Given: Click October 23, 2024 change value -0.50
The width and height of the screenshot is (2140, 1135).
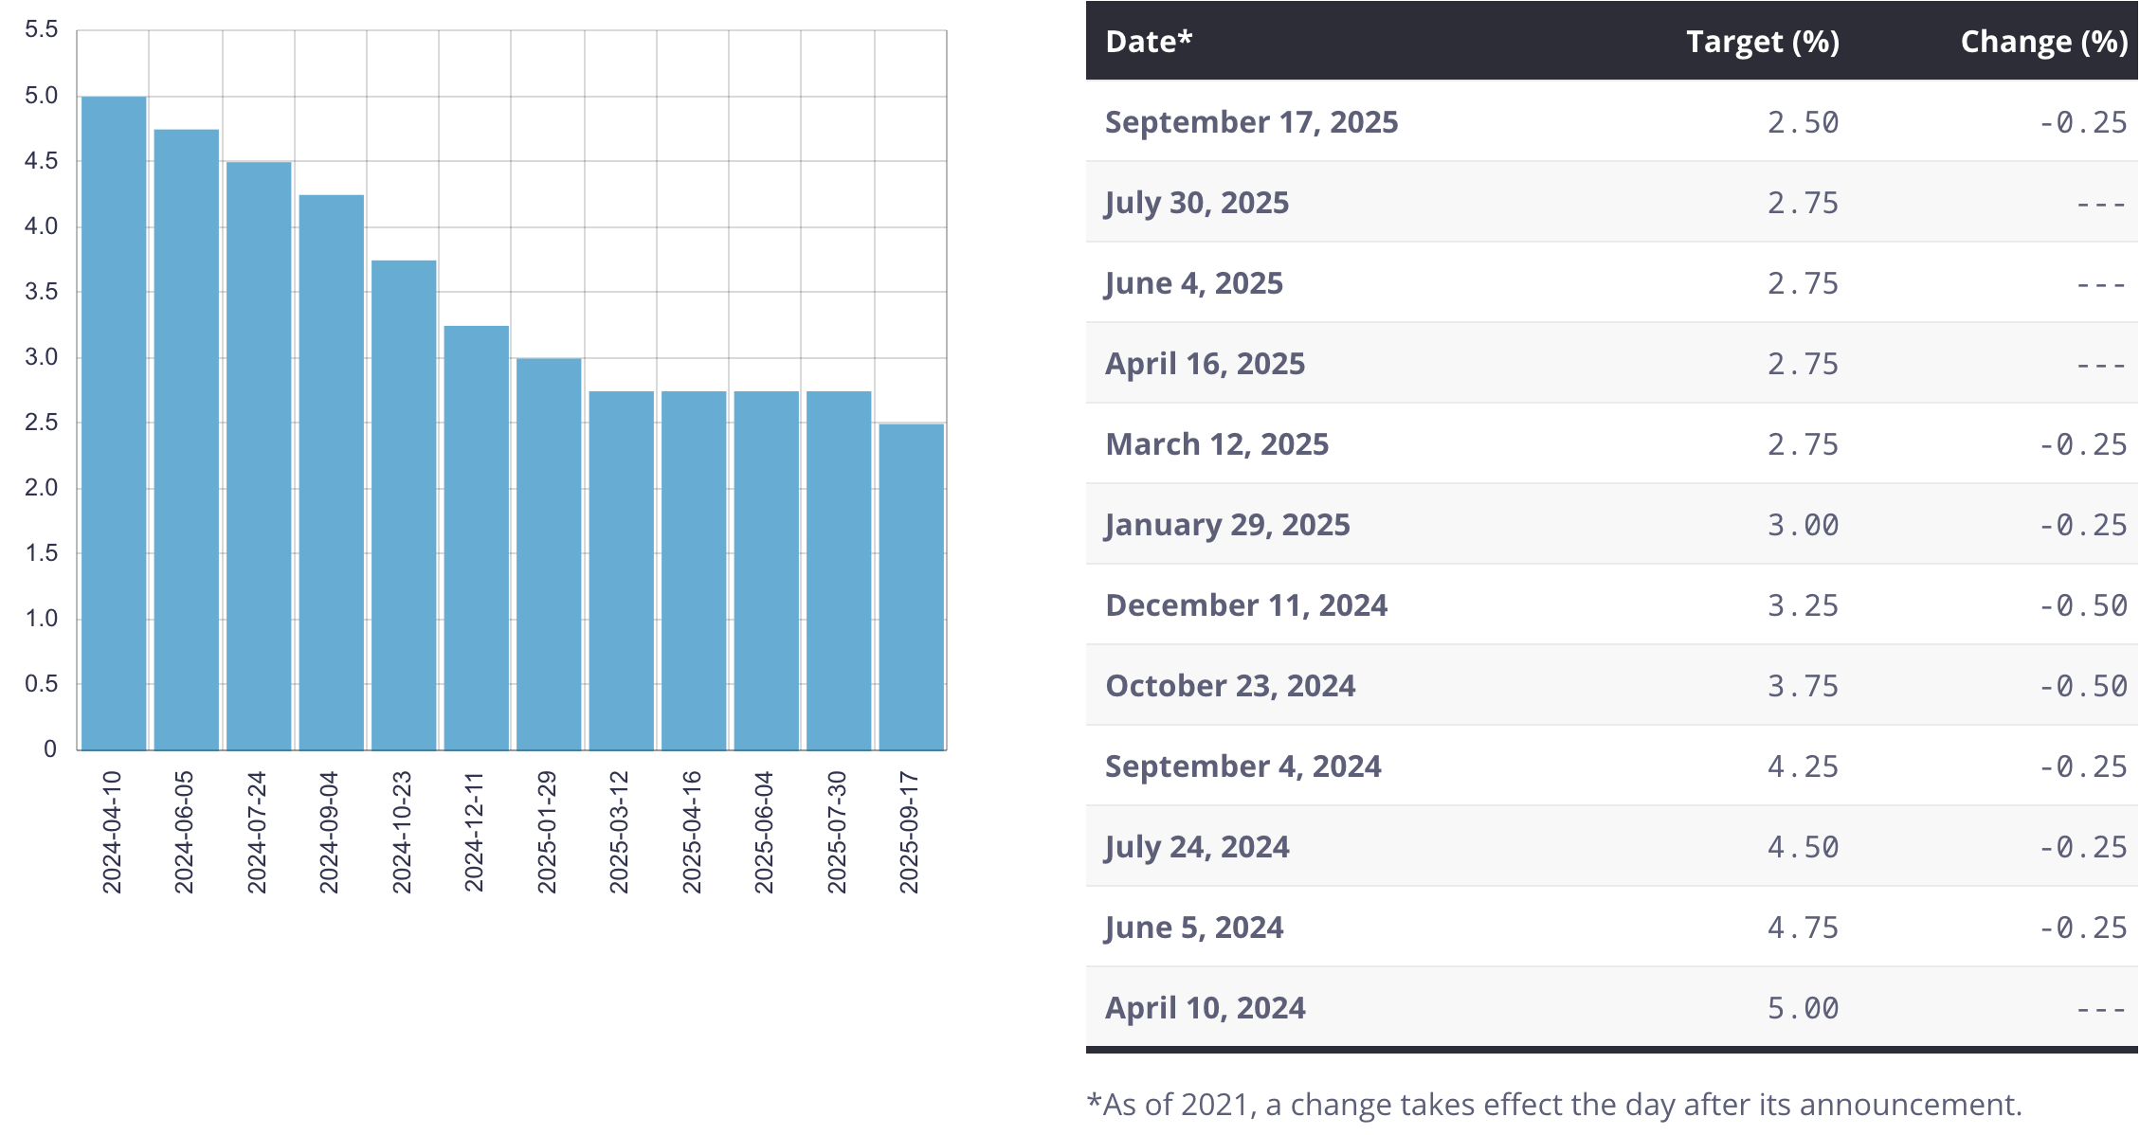Looking at the screenshot, I should coord(2083,686).
